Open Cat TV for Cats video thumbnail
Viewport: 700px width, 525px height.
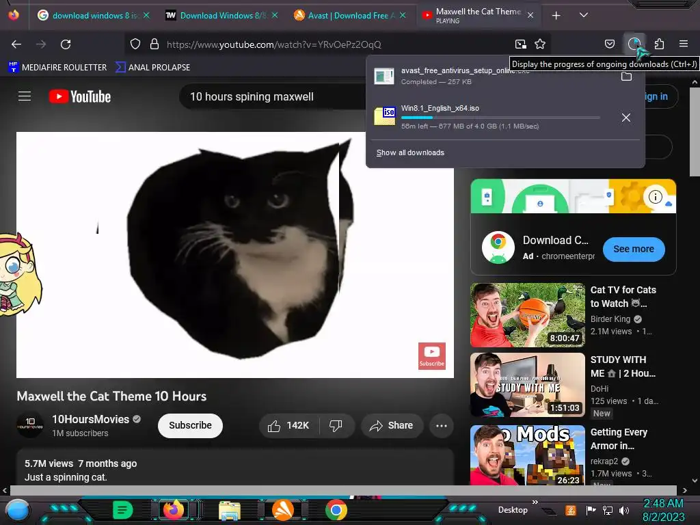pyautogui.click(x=527, y=314)
